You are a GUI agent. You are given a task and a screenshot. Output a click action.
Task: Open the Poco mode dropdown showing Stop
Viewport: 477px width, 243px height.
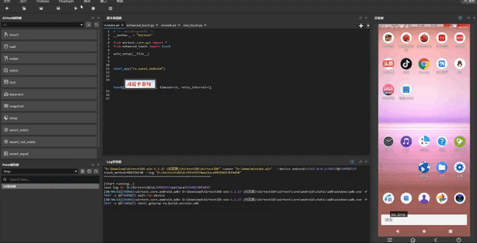tap(40, 171)
